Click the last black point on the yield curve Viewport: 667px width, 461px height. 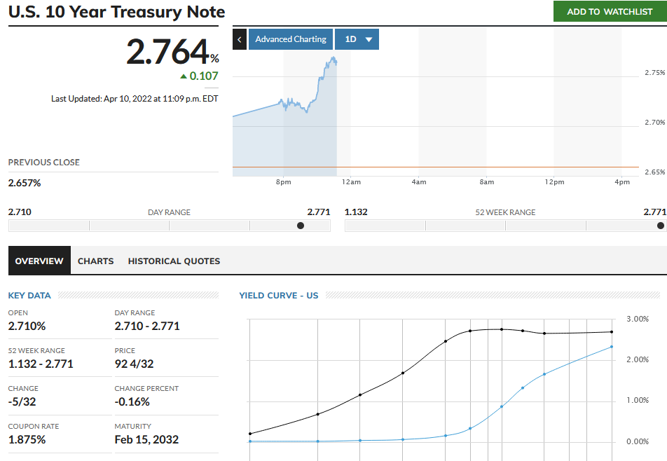[x=612, y=331]
